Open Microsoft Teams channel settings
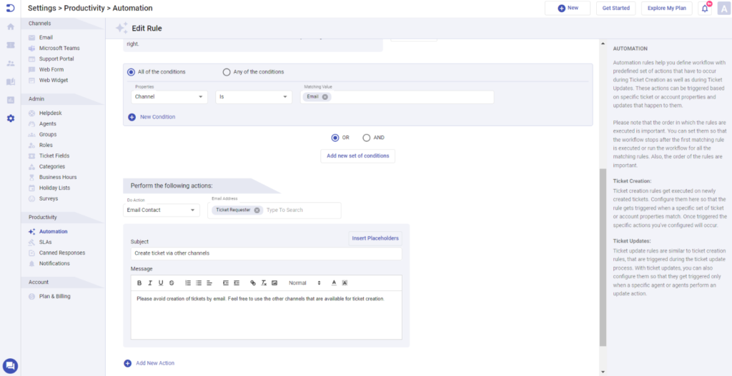The image size is (732, 376). pos(59,49)
